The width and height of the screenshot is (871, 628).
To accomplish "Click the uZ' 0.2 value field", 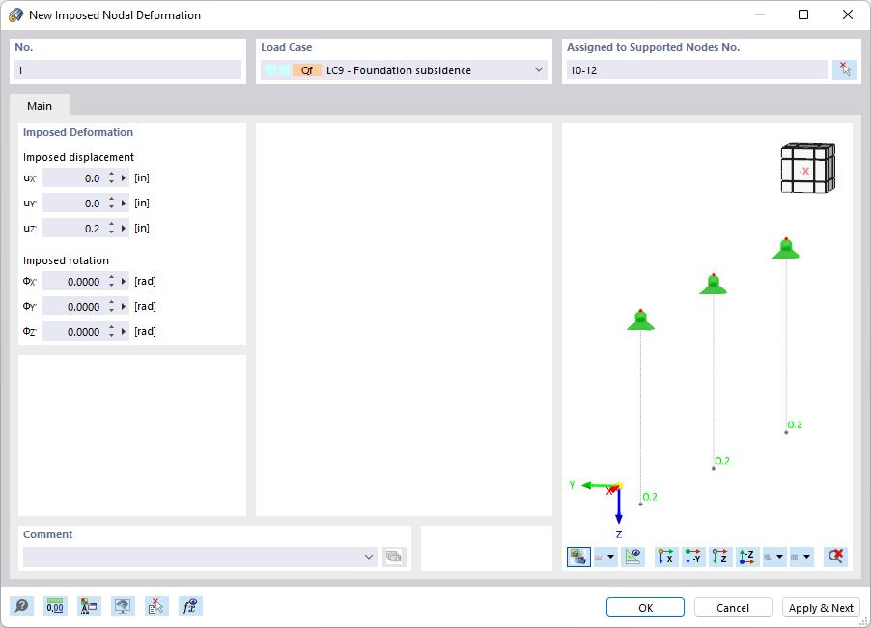I will click(74, 228).
